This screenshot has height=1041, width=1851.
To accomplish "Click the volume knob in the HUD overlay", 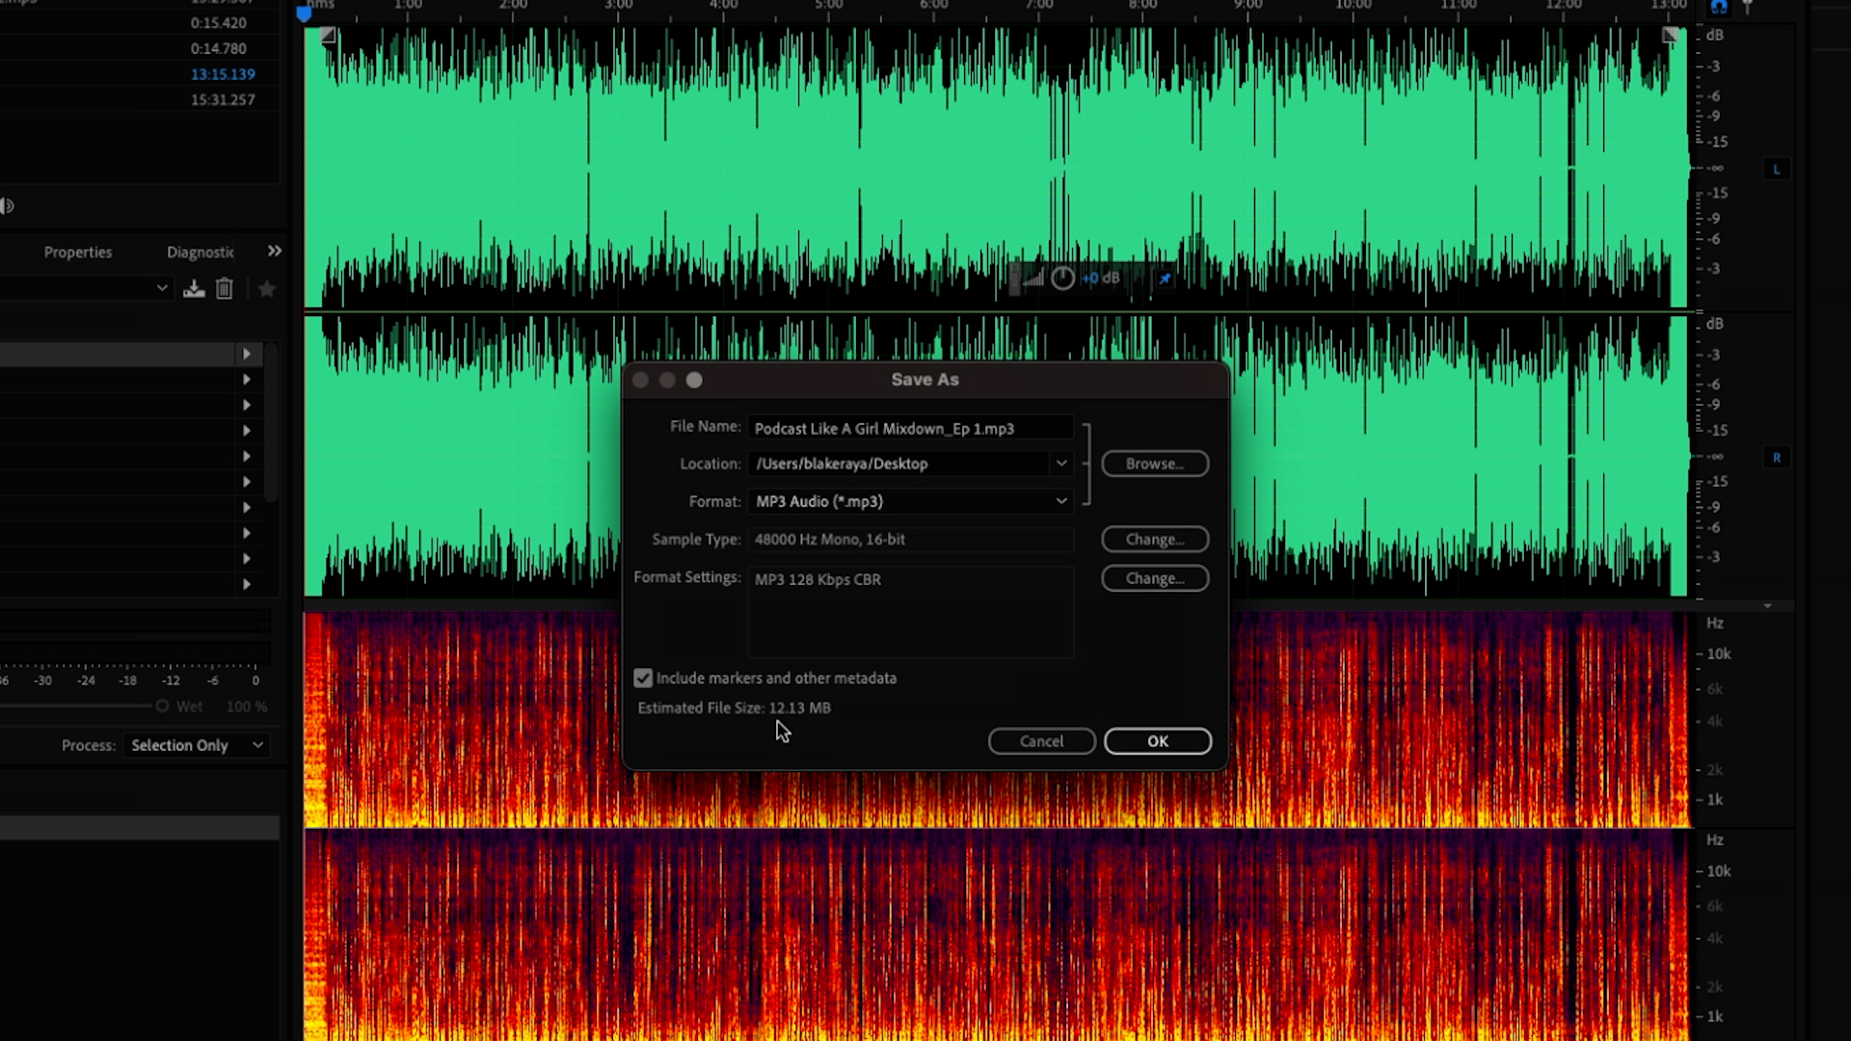I will (1061, 278).
